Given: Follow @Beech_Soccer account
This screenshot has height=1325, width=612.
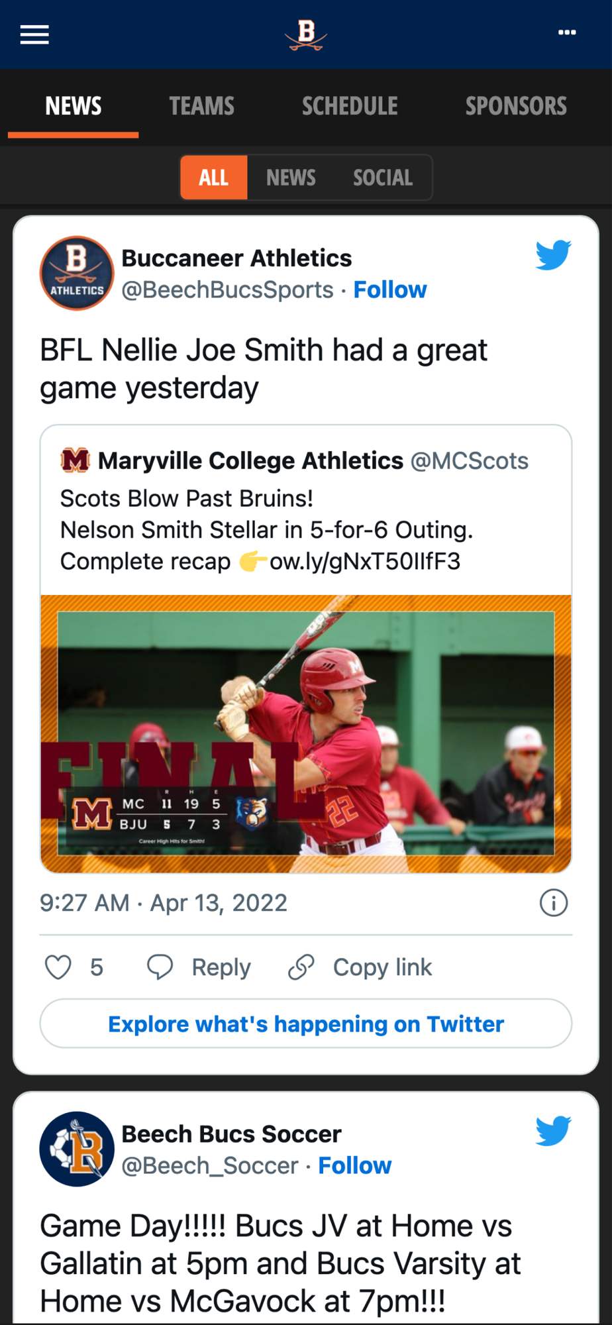Looking at the screenshot, I should tap(355, 1166).
